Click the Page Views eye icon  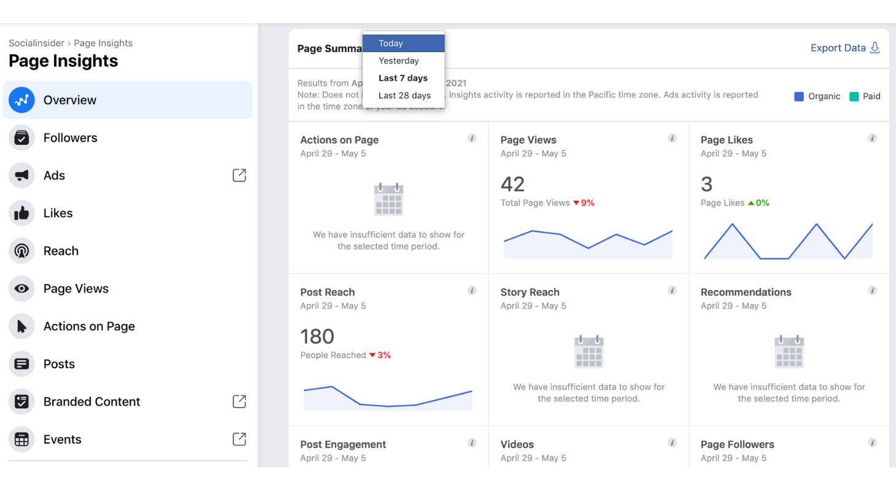tap(21, 288)
